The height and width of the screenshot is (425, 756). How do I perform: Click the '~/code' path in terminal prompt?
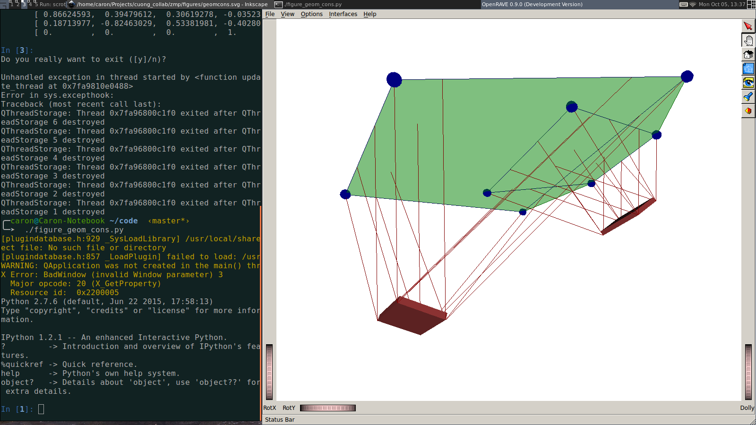coord(124,221)
